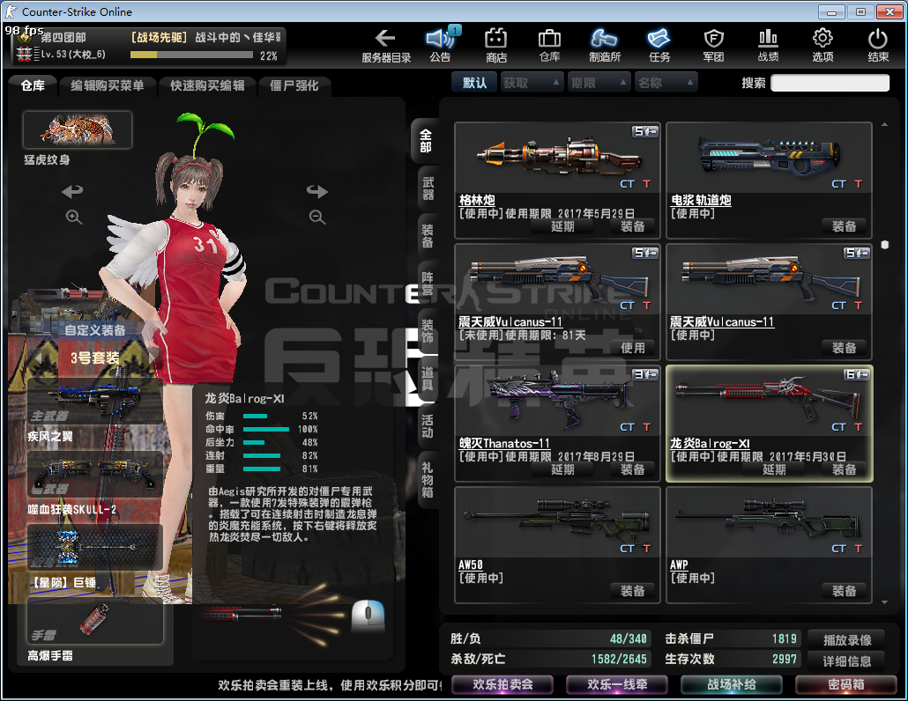Image resolution: width=908 pixels, height=701 pixels.
Task: Select the 魄灭Thanatos-11 weapon image
Action: coord(557,400)
